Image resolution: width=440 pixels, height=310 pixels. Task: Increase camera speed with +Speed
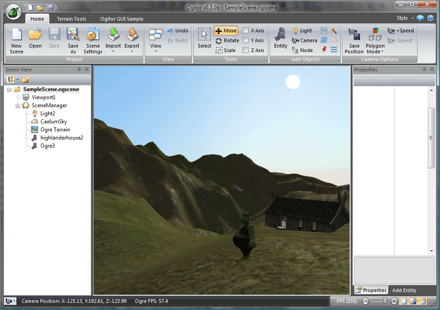pyautogui.click(x=400, y=31)
